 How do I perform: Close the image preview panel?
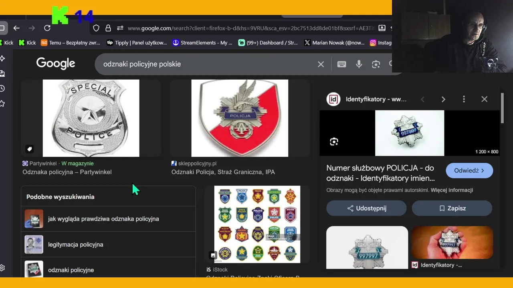484,99
